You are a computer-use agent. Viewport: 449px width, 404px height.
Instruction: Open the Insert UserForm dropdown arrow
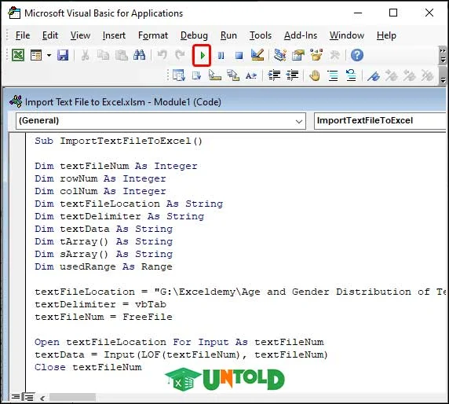tap(49, 55)
